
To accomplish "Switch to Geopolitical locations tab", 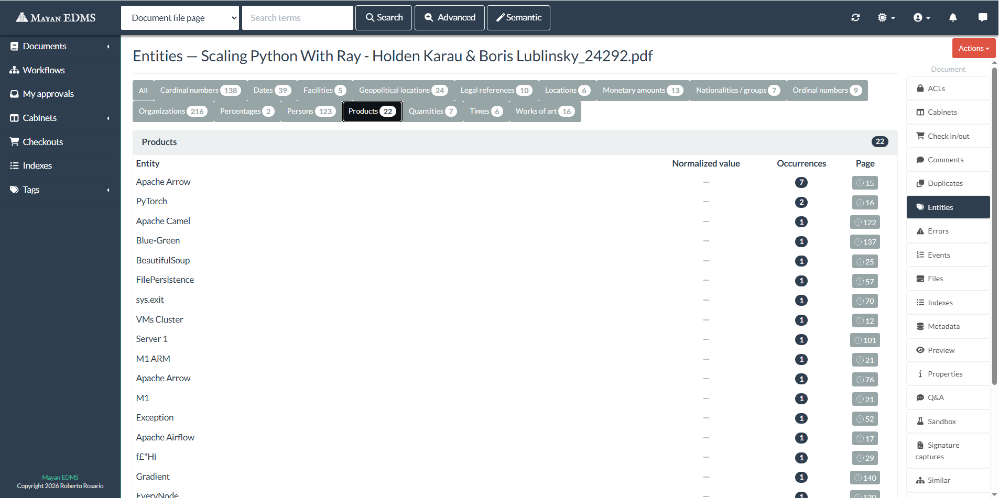I will pos(404,91).
